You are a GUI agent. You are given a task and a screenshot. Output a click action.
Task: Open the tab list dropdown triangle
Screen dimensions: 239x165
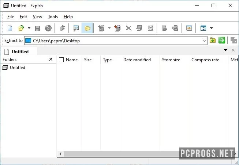(225, 50)
